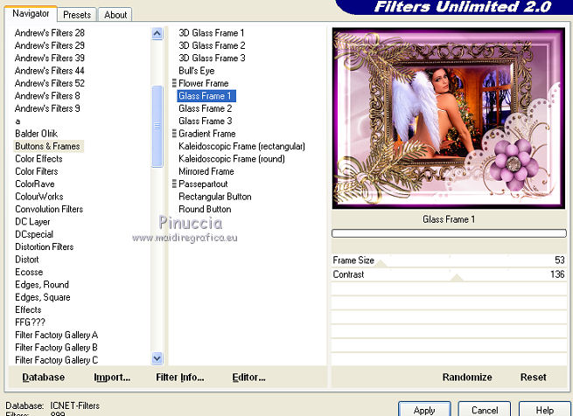The image size is (573, 416).
Task: Select Ecosse category
Action: (29, 272)
